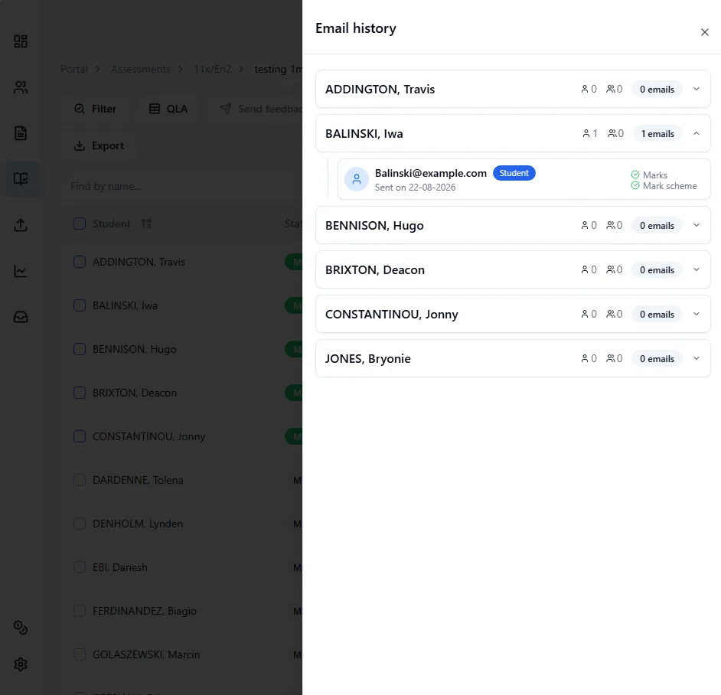Tick the checkbox for BENNISON, Hugo
Viewport: 721px width, 695px height.
tap(80, 349)
